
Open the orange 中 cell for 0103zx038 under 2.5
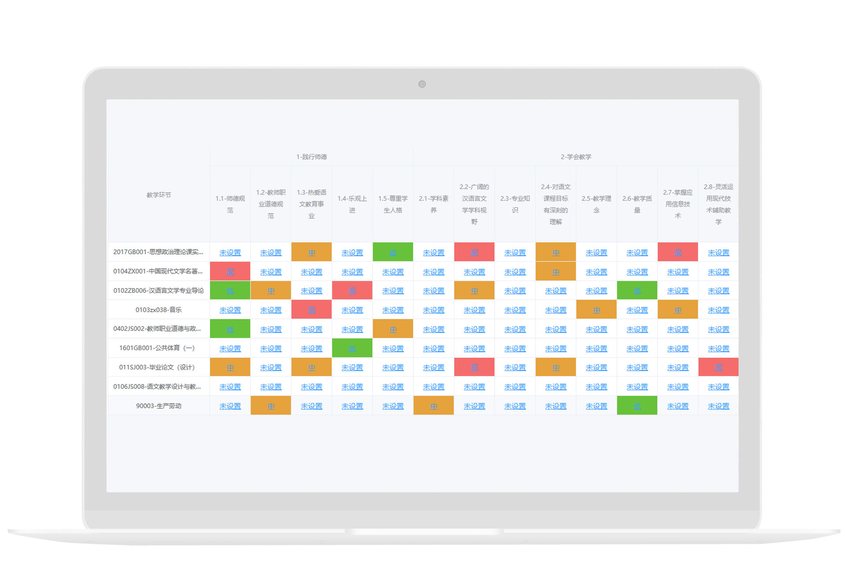pos(596,310)
